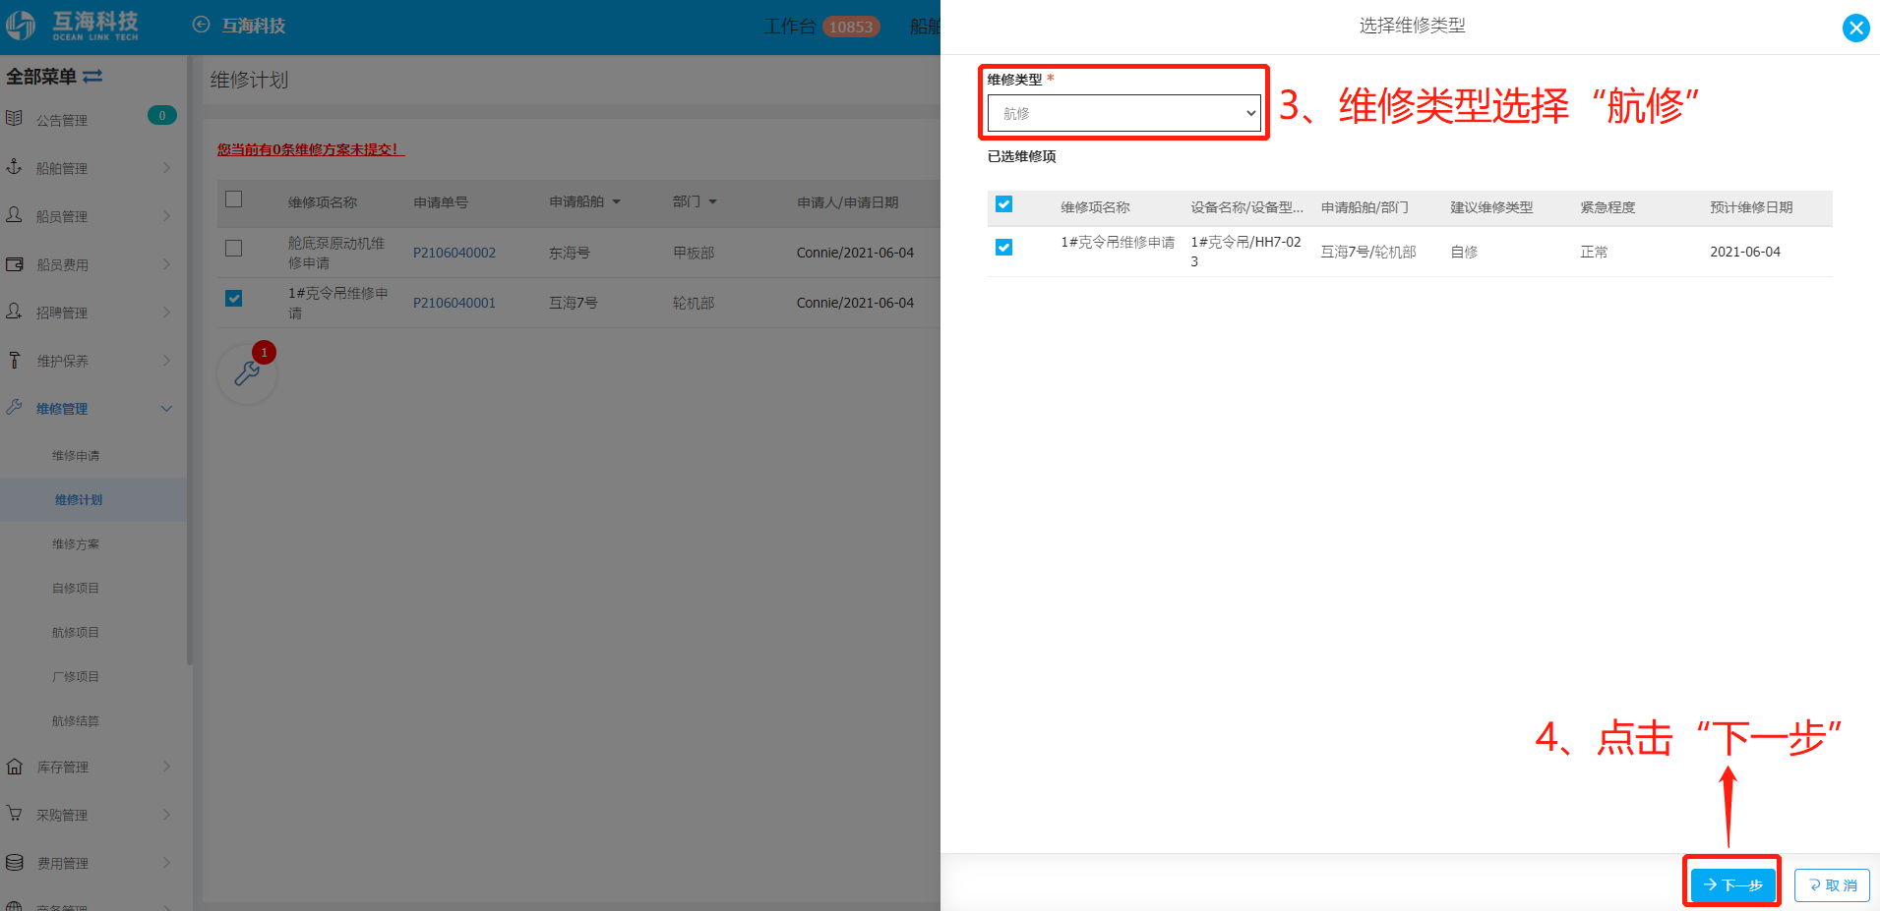1880x911 pixels.
Task: Expand the 船员费用 menu chevron
Action: click(x=166, y=264)
